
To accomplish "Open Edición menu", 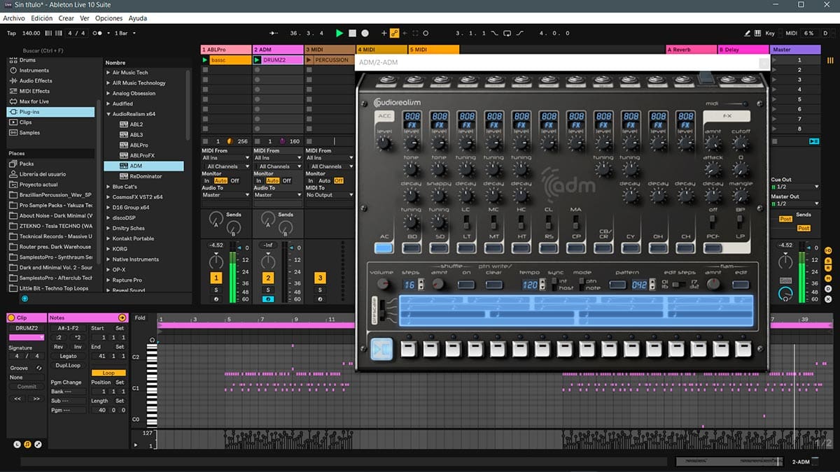I will (x=41, y=18).
